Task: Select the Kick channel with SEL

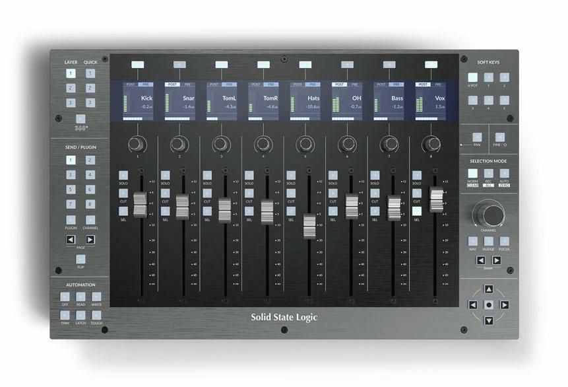Action: 123,211
